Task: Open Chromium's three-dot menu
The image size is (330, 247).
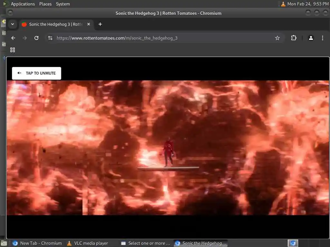Action: pyautogui.click(x=322, y=38)
